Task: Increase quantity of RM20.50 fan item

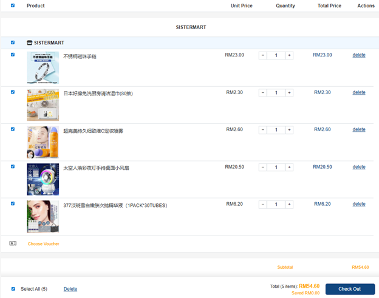Action: pyautogui.click(x=289, y=167)
